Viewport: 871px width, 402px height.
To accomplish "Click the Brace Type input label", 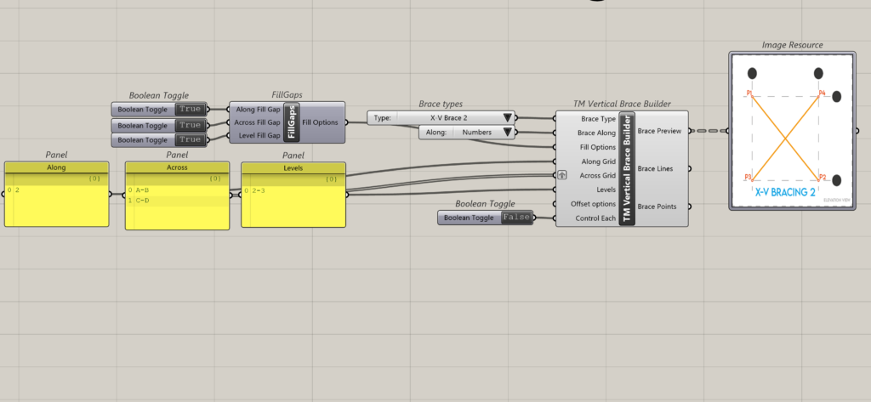I will coord(596,119).
